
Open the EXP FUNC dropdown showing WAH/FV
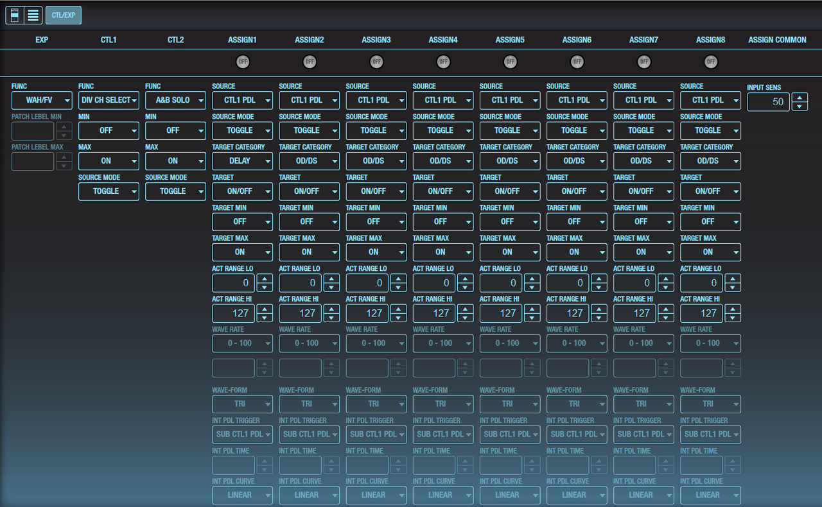[x=42, y=100]
